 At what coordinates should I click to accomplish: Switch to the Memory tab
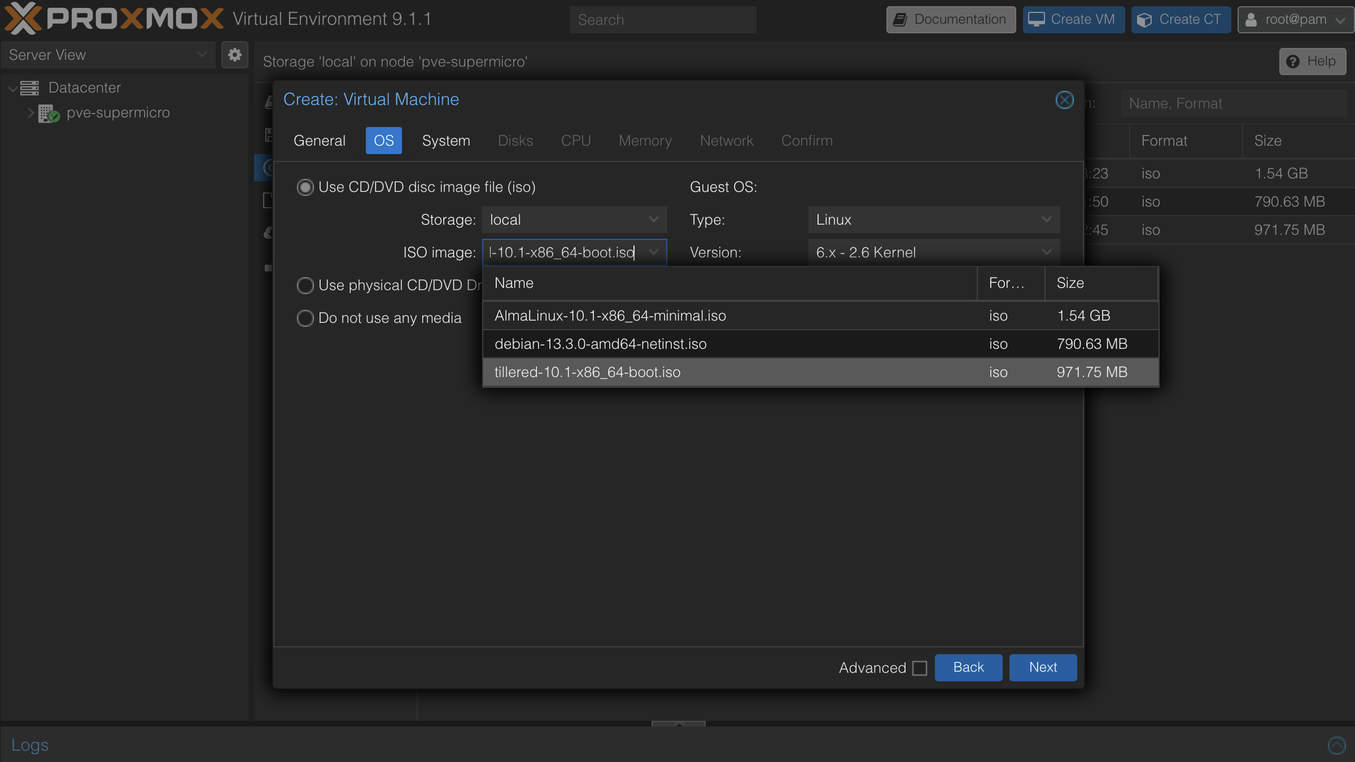pyautogui.click(x=645, y=141)
